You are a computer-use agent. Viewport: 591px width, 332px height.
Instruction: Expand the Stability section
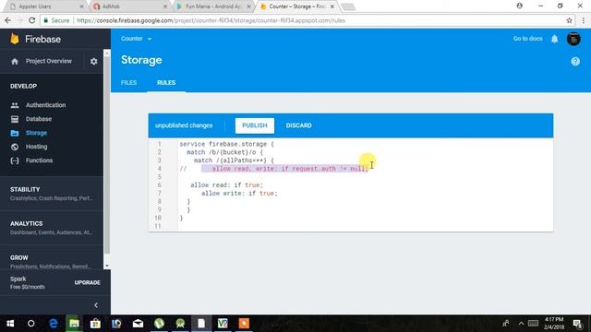(x=52, y=194)
